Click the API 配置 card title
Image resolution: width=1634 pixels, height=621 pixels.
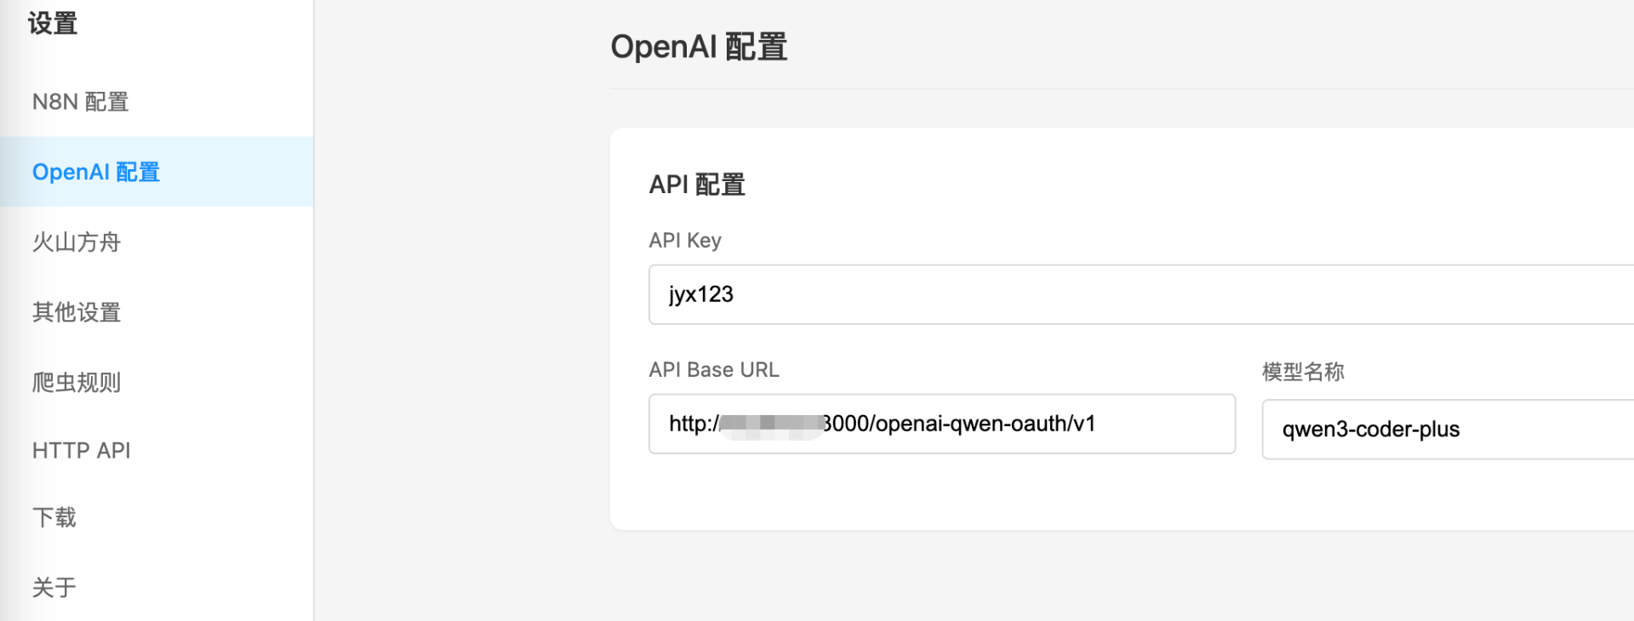[x=697, y=185]
